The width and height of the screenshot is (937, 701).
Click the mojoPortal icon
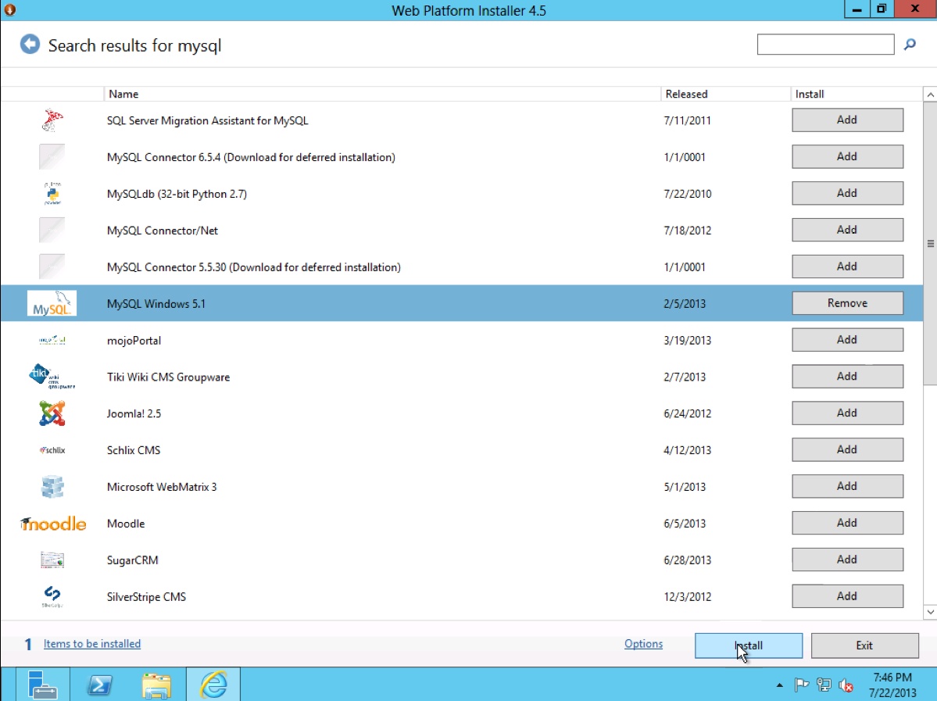52,340
